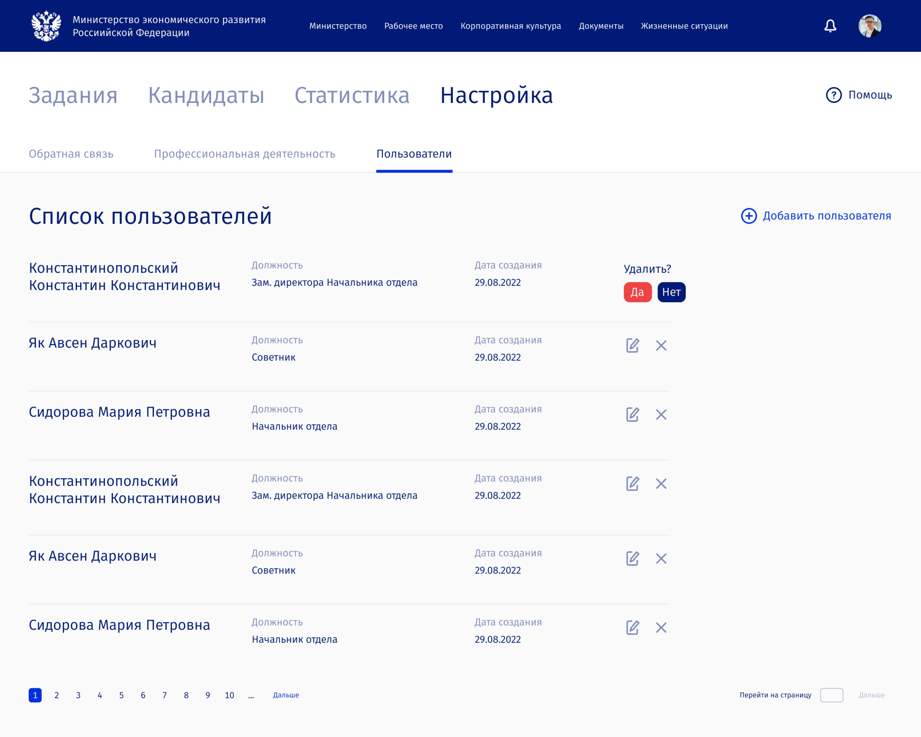Edit first Як Авсен Даркович entry
Viewport: 921px width, 737px height.
tap(632, 345)
